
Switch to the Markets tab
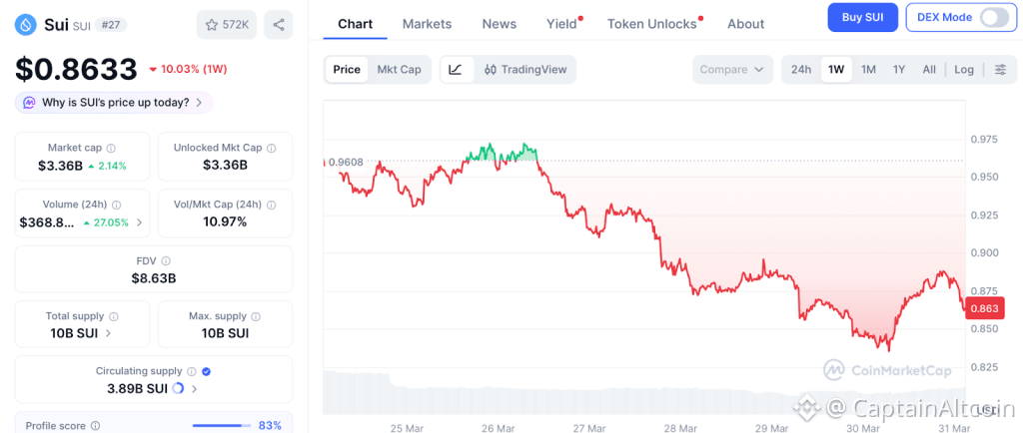pyautogui.click(x=427, y=24)
